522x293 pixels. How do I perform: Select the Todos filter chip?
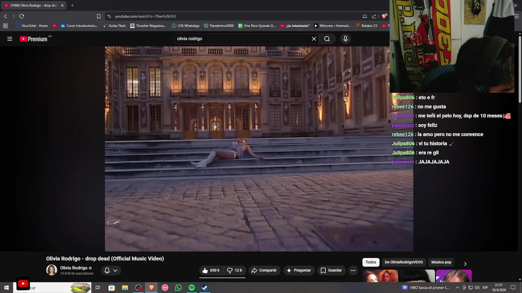coord(371,262)
